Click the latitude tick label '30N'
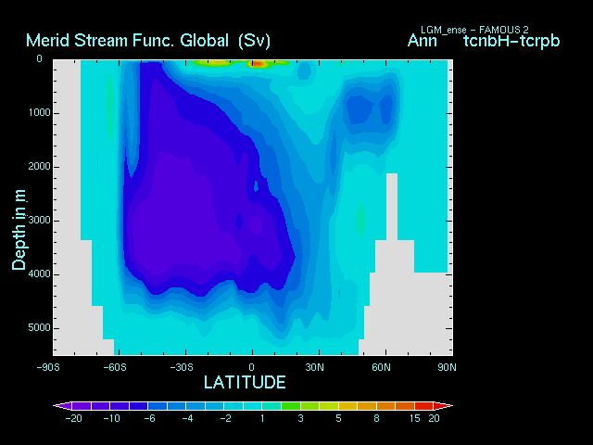The image size is (593, 445). [x=315, y=367]
